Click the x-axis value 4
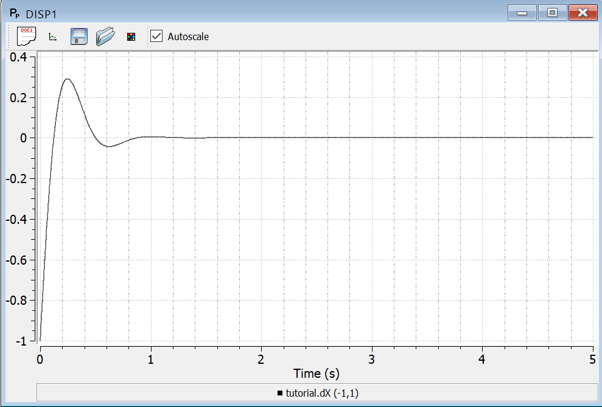 click(482, 360)
